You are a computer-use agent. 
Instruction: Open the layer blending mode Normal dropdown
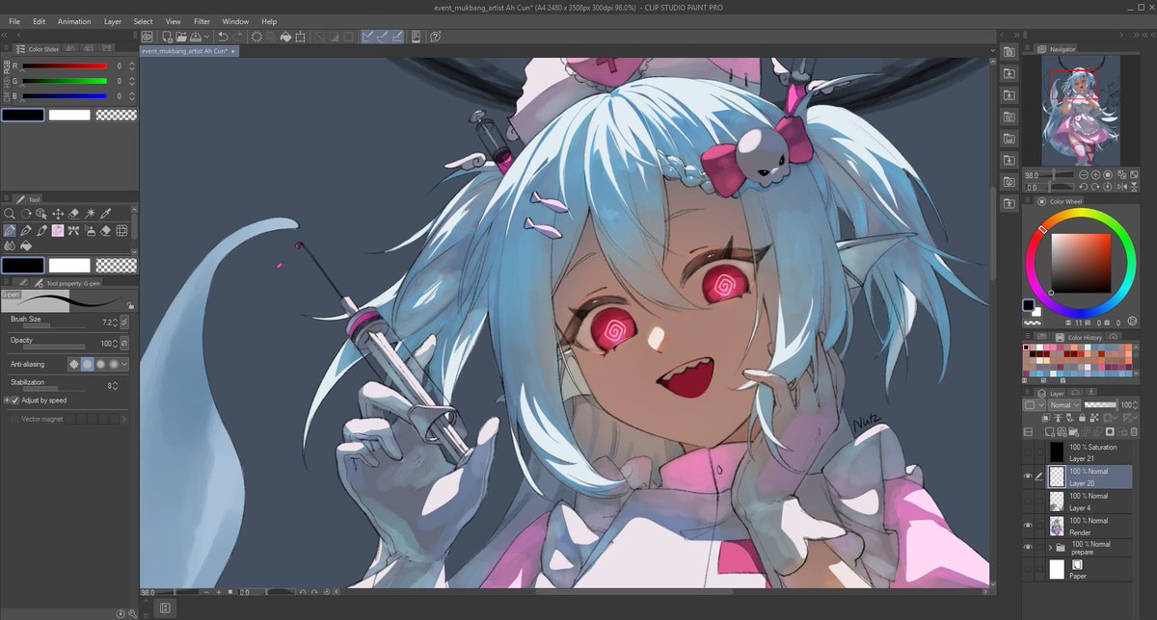point(1064,405)
